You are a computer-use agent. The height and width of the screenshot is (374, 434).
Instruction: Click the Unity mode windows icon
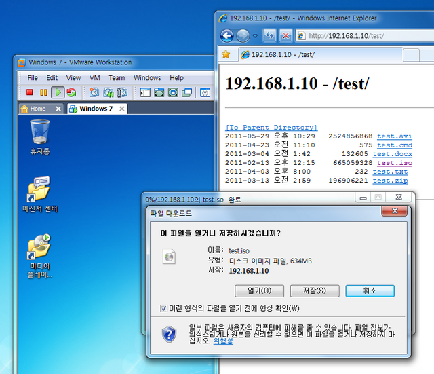[x=187, y=92]
